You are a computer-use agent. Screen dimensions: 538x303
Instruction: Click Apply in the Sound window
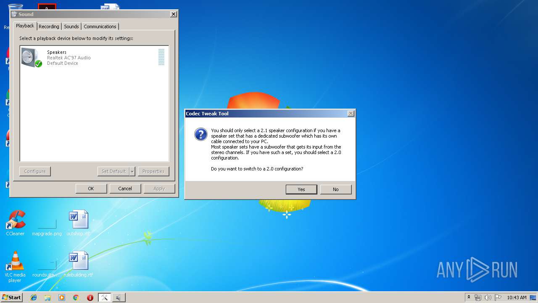(x=159, y=189)
